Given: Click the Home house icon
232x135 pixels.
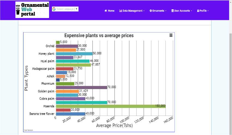Looking at the screenshot, I should [x=106, y=11].
